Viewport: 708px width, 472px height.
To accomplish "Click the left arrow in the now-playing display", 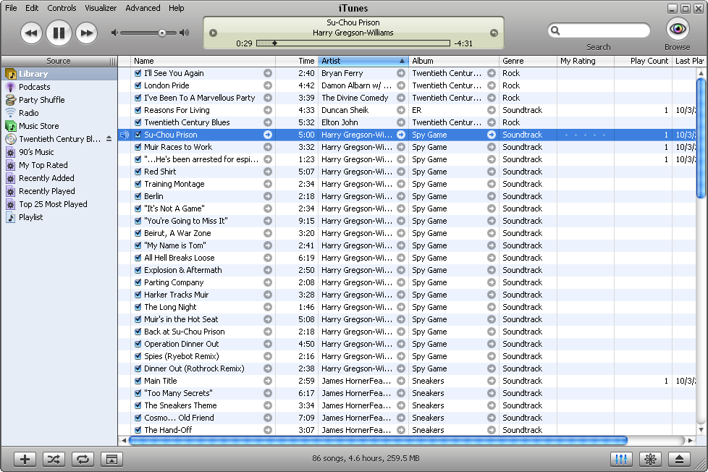I will 213,33.
